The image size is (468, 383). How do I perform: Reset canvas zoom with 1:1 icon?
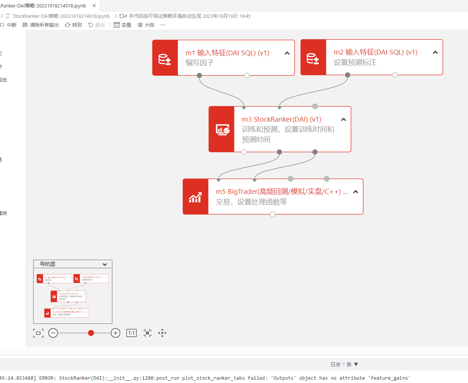pos(131,333)
